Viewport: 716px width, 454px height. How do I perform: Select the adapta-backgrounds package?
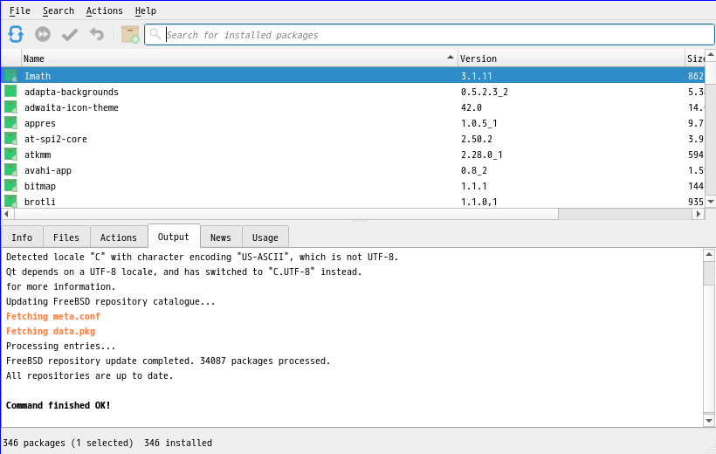click(x=353, y=92)
